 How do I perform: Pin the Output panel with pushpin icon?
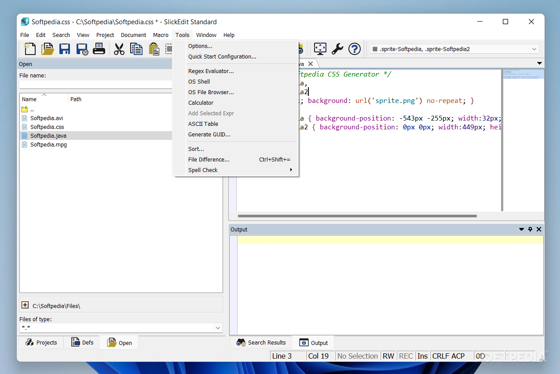tap(530, 229)
